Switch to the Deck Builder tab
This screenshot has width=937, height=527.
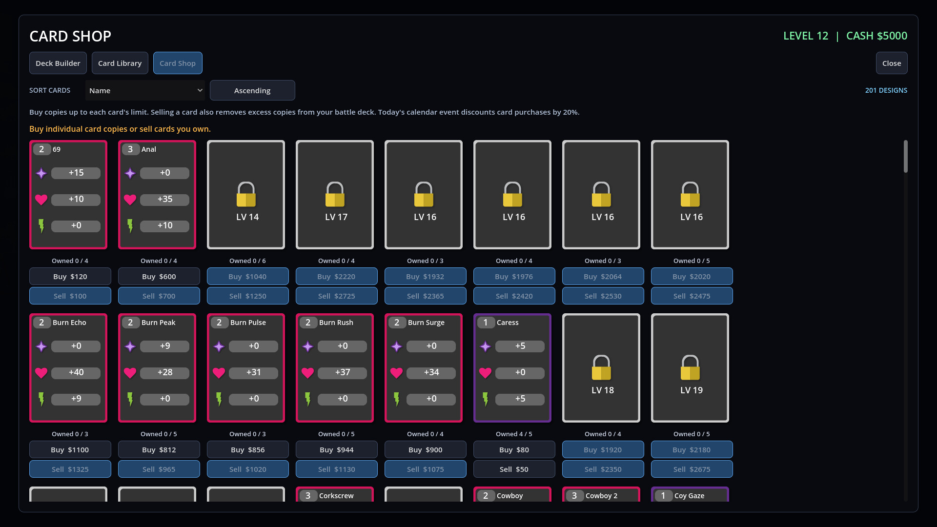(58, 63)
